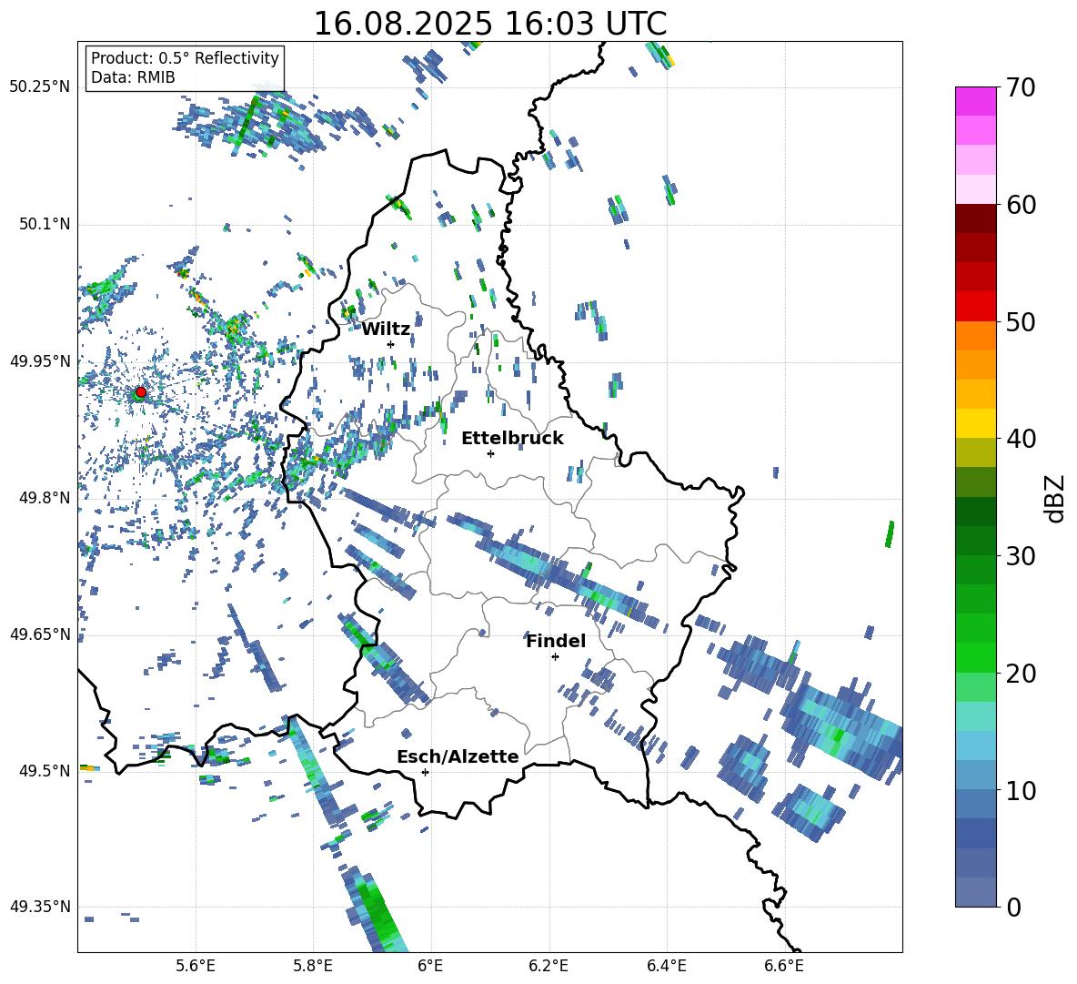Click the 10 value on the colorbar
The height and width of the screenshot is (984, 1077).
(1021, 791)
